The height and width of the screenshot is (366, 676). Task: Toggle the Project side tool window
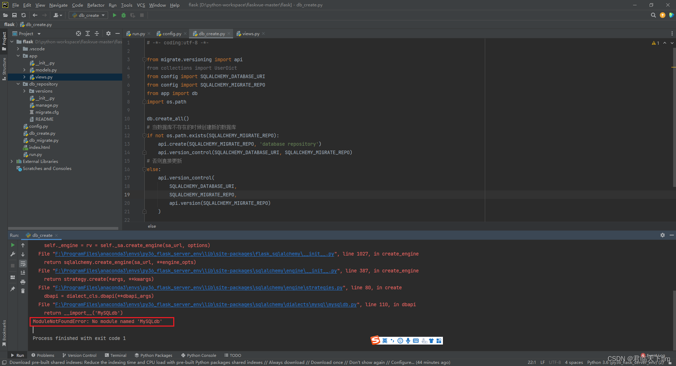(x=4, y=41)
